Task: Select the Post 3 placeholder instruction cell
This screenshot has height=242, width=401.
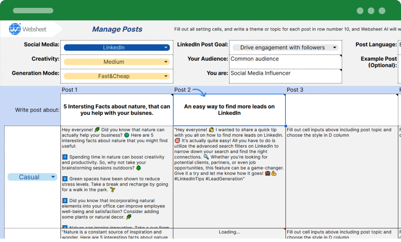Action: [341, 177]
